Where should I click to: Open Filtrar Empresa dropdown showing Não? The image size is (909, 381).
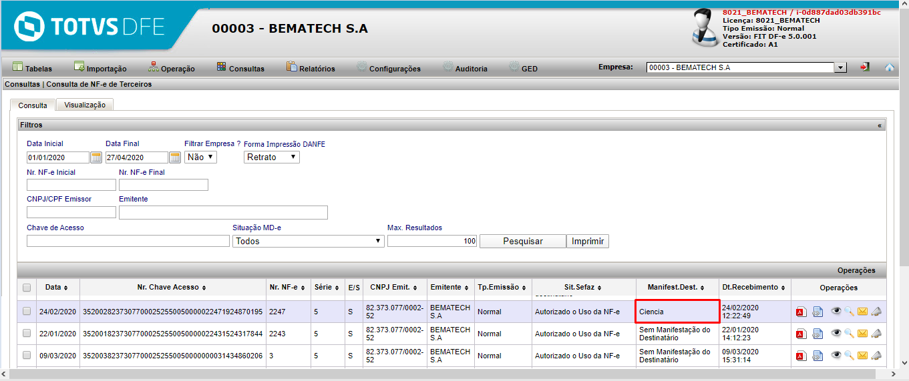pos(200,157)
